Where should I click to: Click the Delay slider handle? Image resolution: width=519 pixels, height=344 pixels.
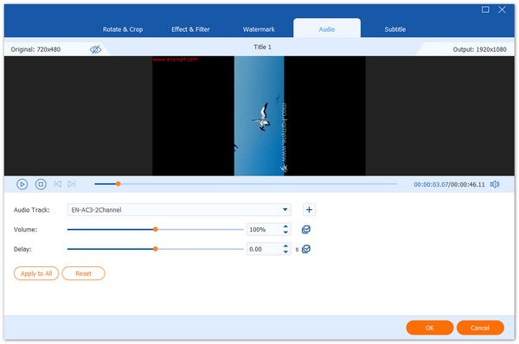coord(155,249)
